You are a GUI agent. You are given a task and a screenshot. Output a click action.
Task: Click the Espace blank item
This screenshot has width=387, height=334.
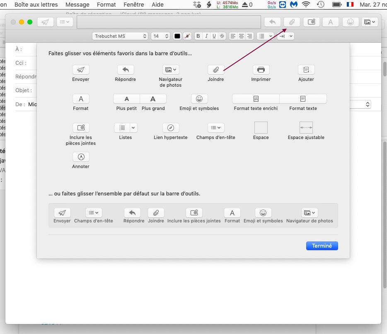click(x=261, y=127)
